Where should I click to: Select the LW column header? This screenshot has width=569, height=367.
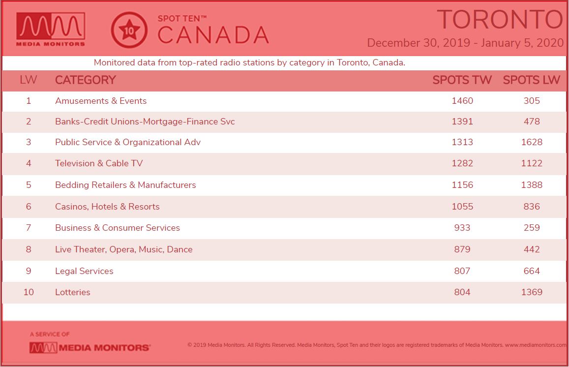click(x=29, y=80)
